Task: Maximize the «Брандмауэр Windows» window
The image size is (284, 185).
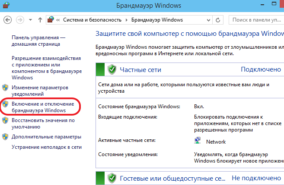Action: point(274,4)
